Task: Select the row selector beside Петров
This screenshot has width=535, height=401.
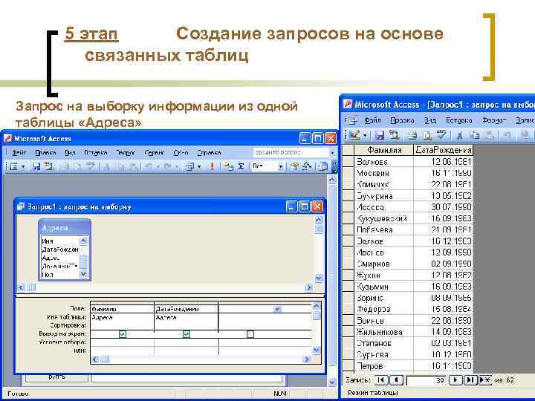Action: click(x=348, y=366)
